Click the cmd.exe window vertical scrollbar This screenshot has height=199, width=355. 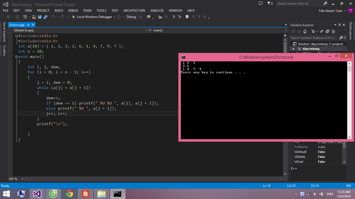coord(350,100)
